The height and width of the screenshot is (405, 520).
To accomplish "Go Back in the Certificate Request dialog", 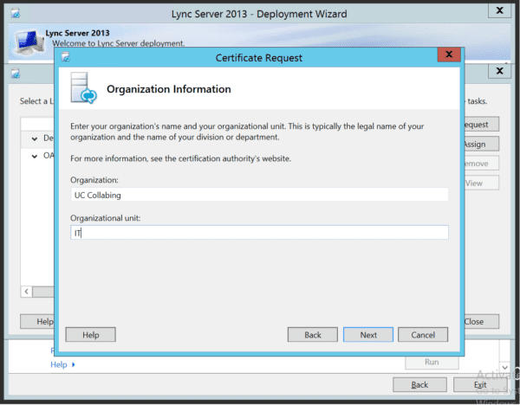I will [x=313, y=335].
